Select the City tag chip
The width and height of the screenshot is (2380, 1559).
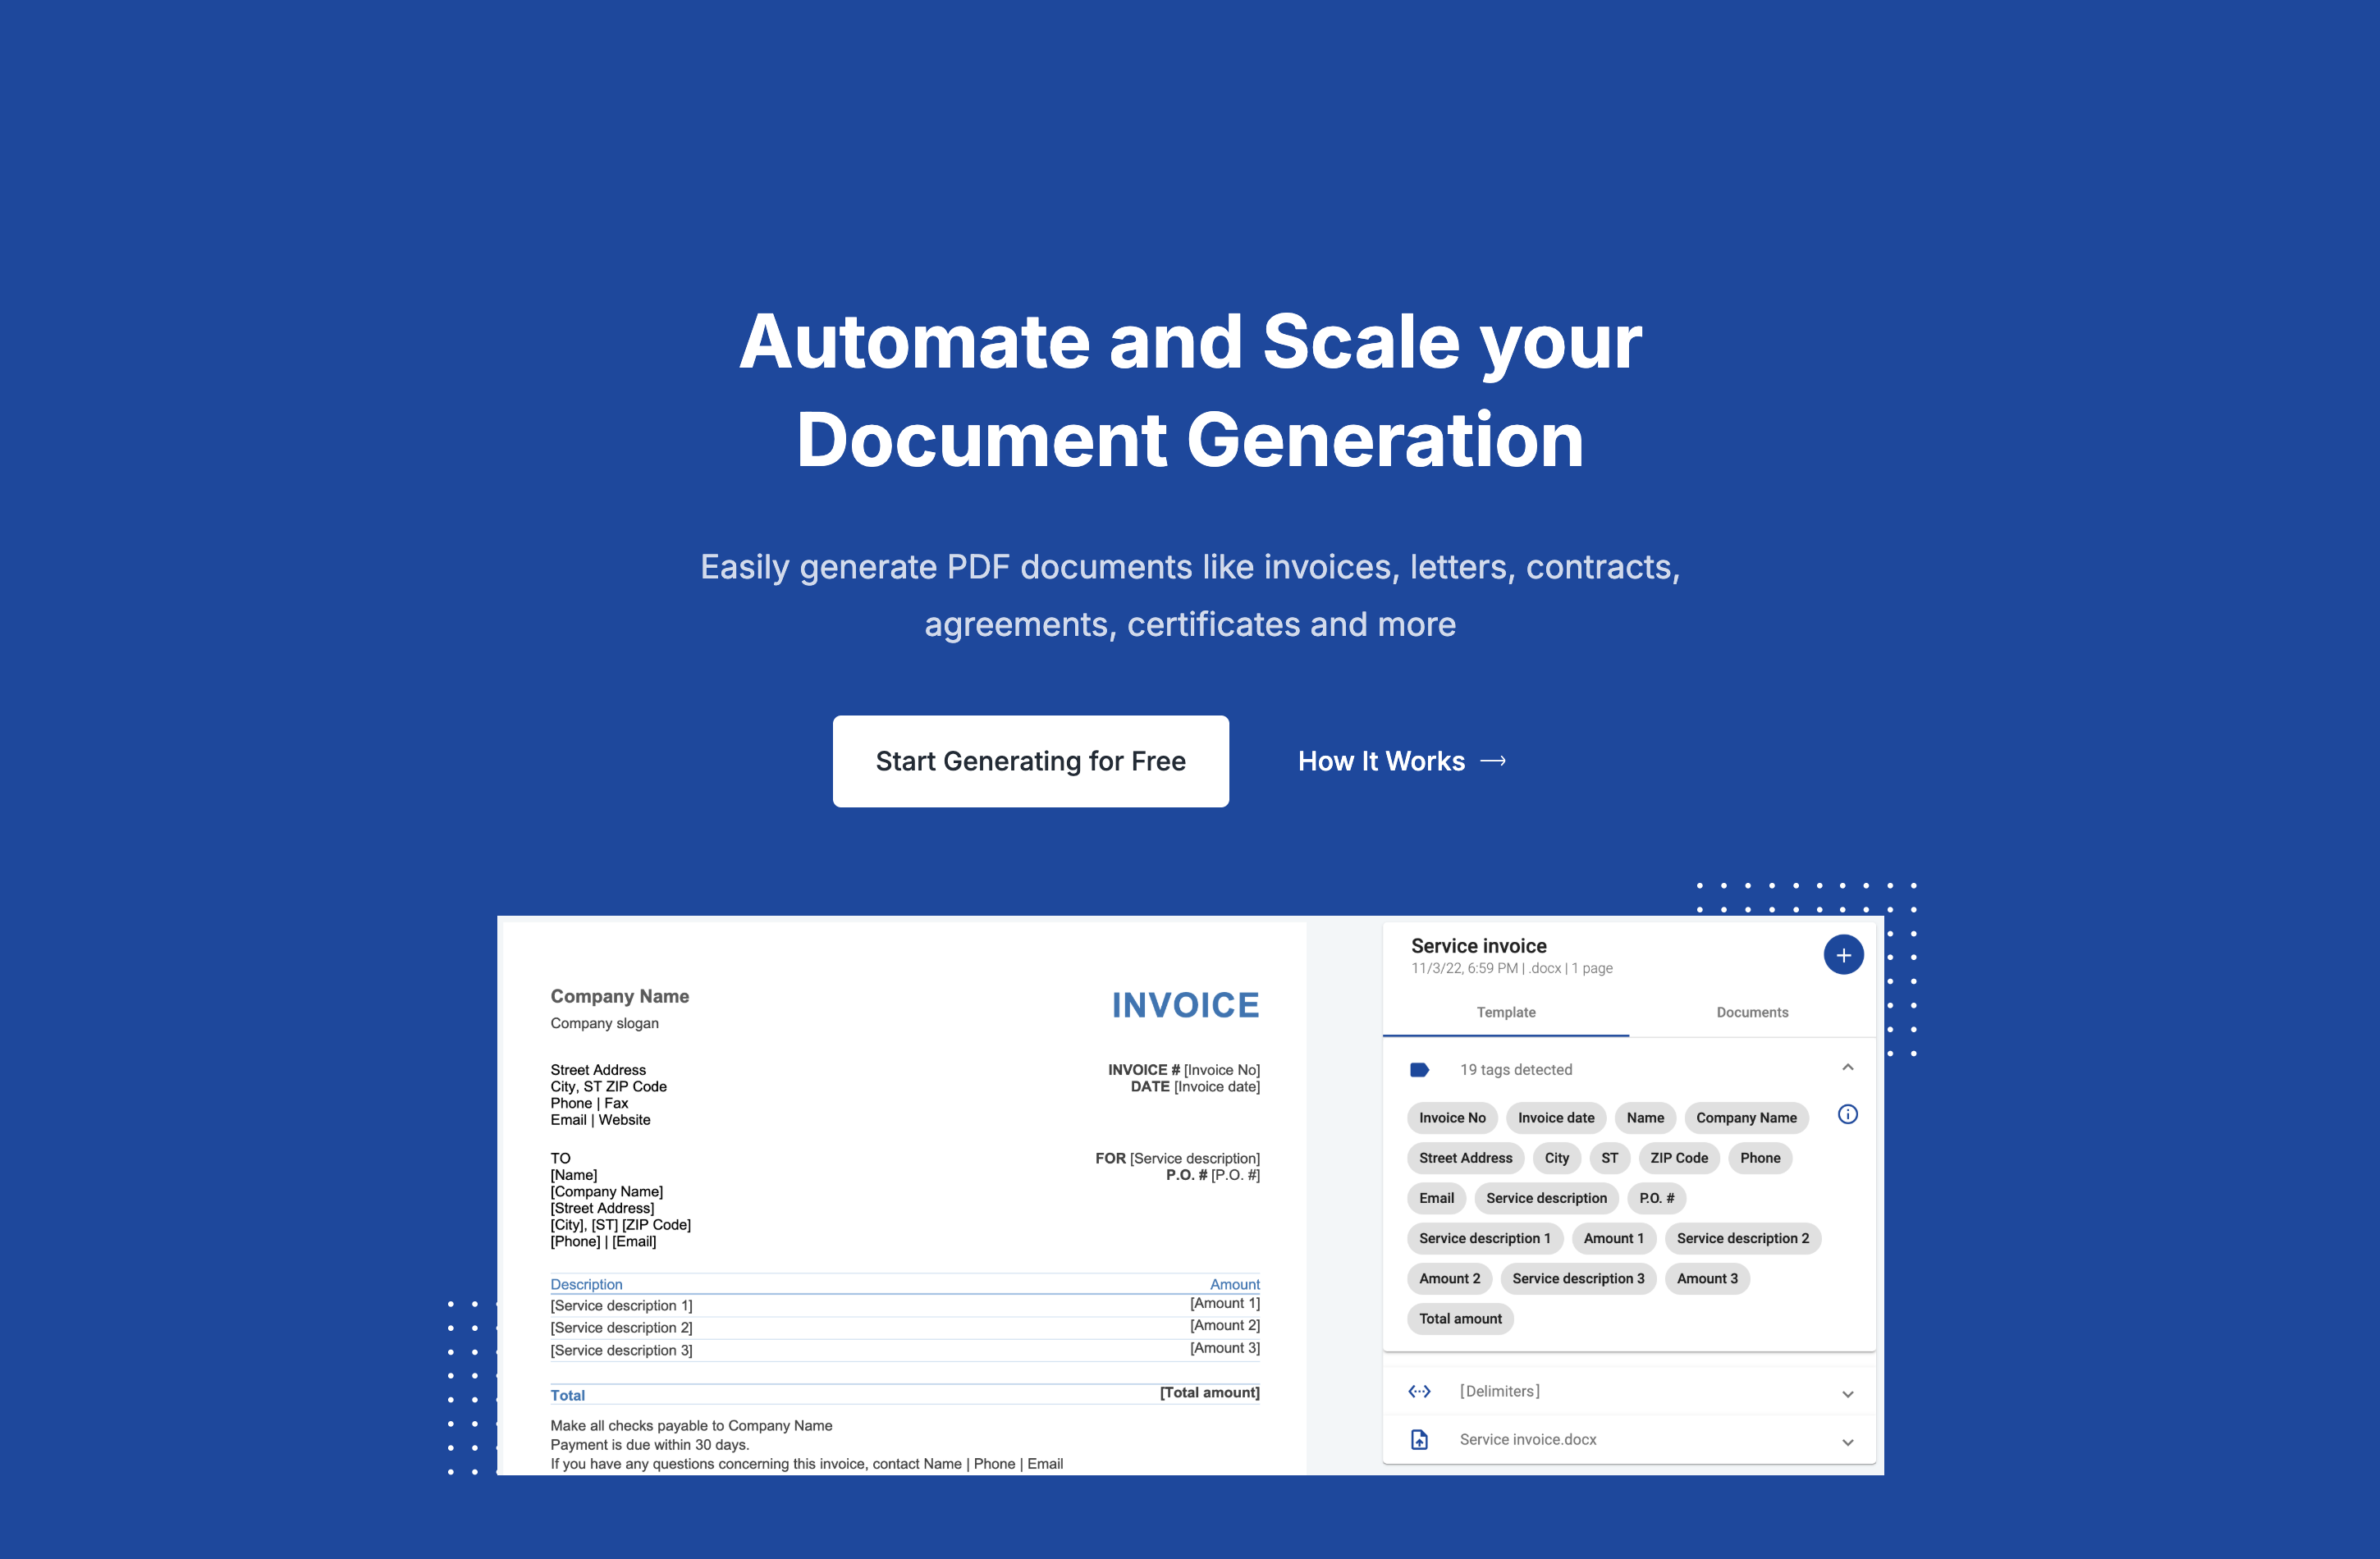click(1556, 1158)
